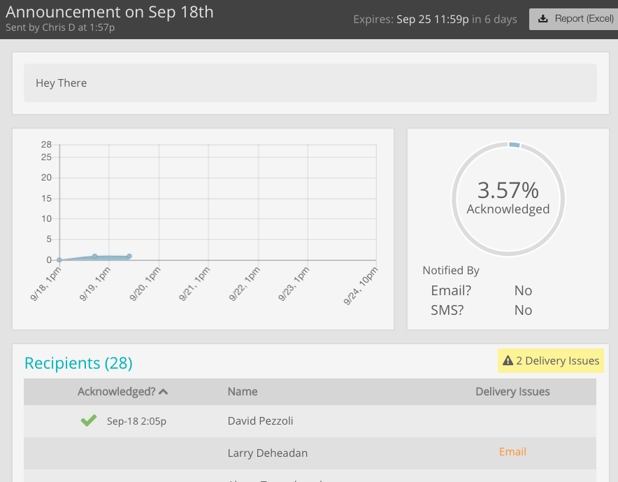Open Larry Deheadan's Email delivery issue

(x=512, y=452)
